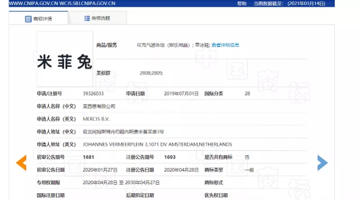Screen dimensions: 361x200
Task: Click the 商标详情 tab document icon
Action: point(28,19)
